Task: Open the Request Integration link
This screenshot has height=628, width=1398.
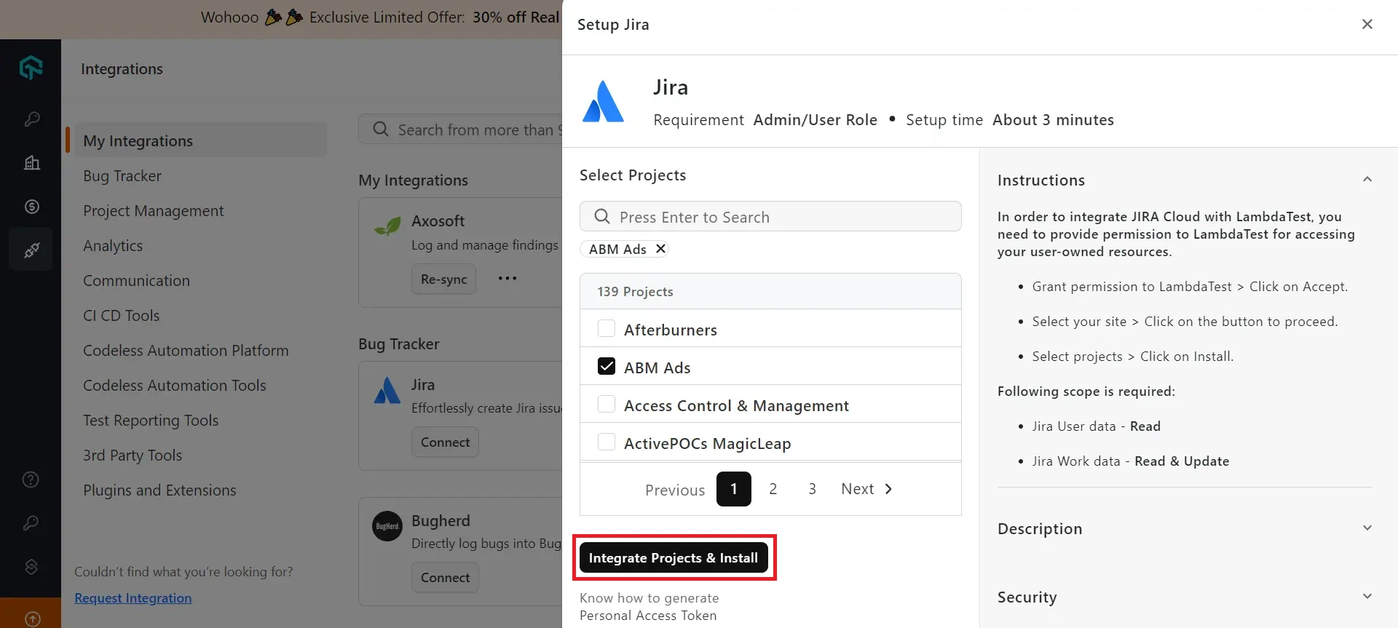Action: [x=133, y=598]
